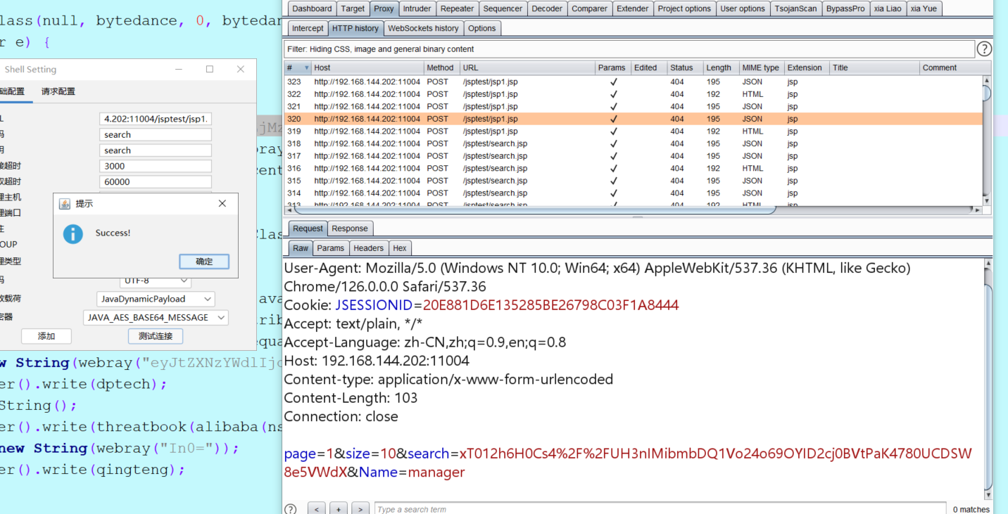
Task: Click the search help icon at bottom left
Action: (290, 509)
